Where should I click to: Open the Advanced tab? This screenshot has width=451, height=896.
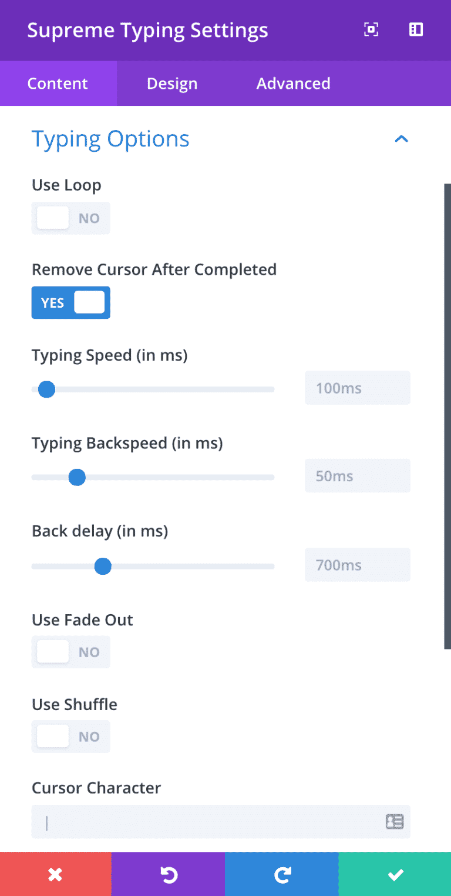[293, 84]
